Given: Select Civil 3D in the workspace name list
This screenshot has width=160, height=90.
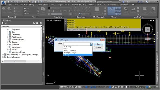Looking at the screenshot, I should [x=78, y=49].
